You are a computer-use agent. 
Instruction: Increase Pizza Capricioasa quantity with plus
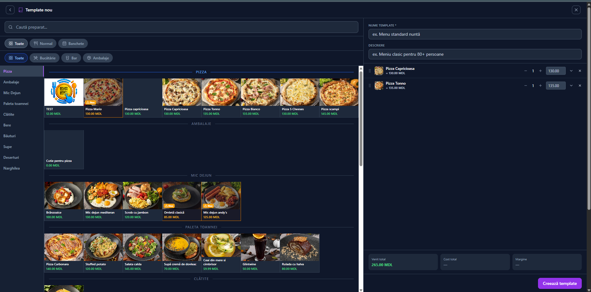click(540, 71)
